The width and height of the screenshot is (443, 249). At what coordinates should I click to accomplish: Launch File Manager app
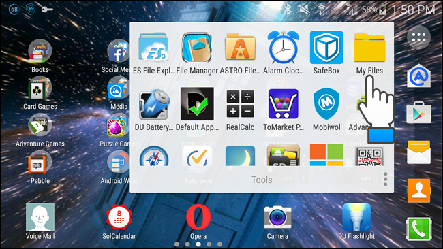pos(197,48)
